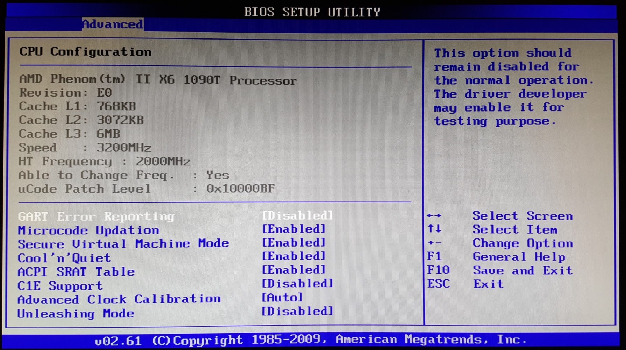Image resolution: width=626 pixels, height=350 pixels.
Task: Click the Revision: E0 line
Action: pos(66,93)
